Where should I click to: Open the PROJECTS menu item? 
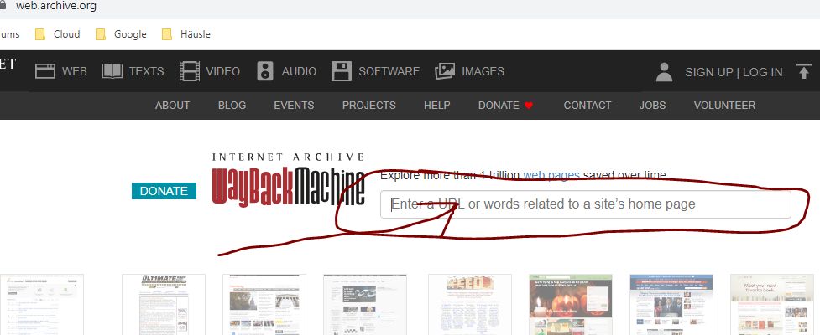(369, 106)
